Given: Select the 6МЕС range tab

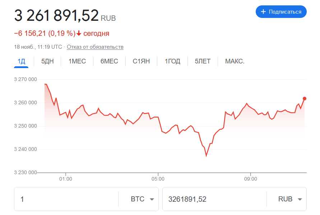Looking at the screenshot, I should 109,61.
